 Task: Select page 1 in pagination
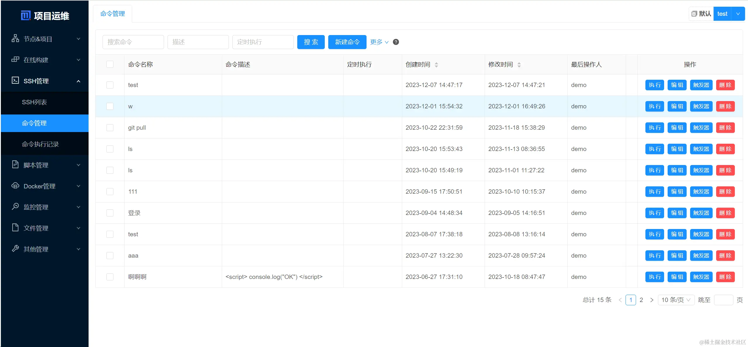pyautogui.click(x=630, y=300)
